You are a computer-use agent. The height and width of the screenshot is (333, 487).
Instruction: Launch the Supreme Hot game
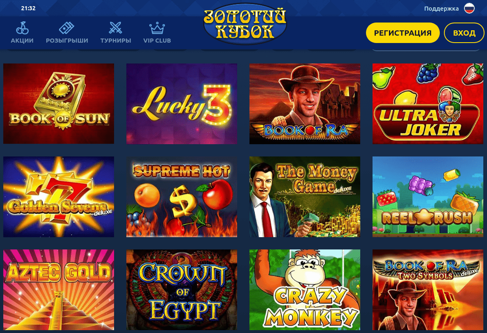(182, 197)
